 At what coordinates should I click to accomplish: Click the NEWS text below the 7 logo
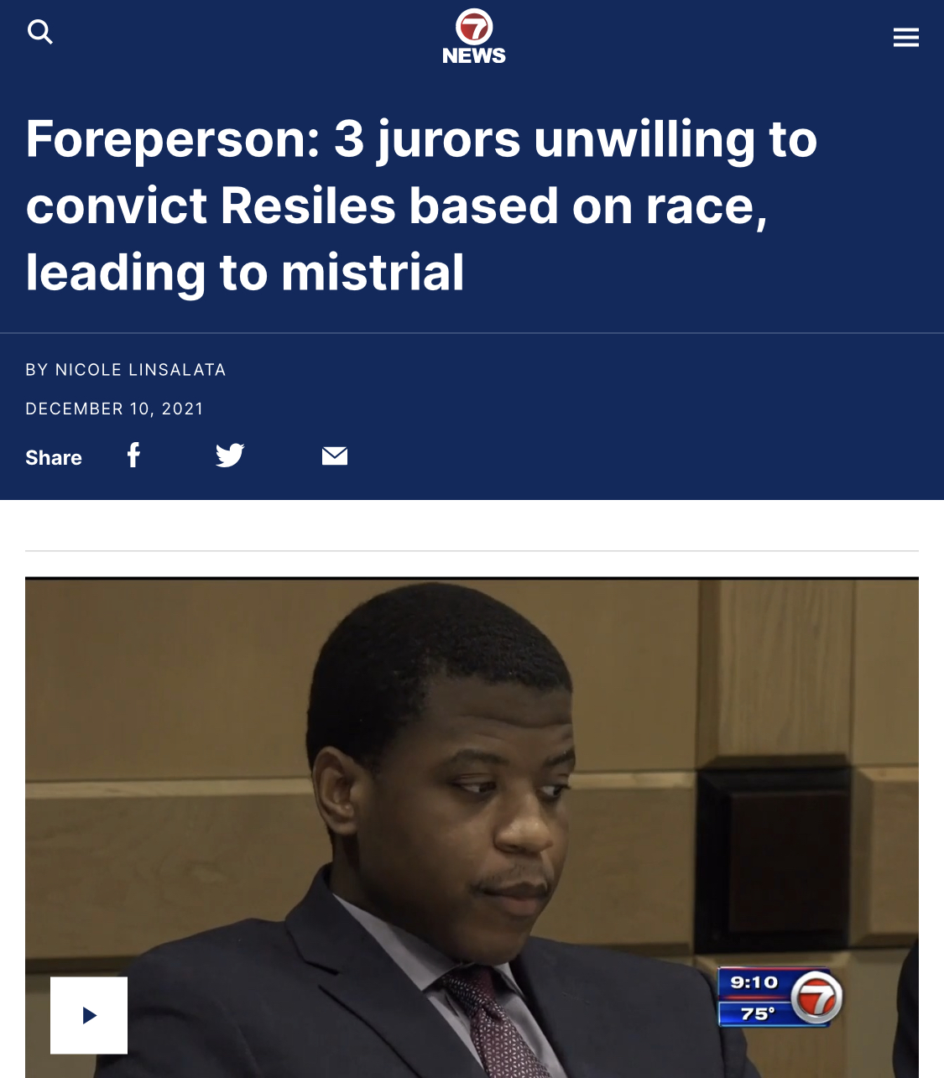(474, 55)
